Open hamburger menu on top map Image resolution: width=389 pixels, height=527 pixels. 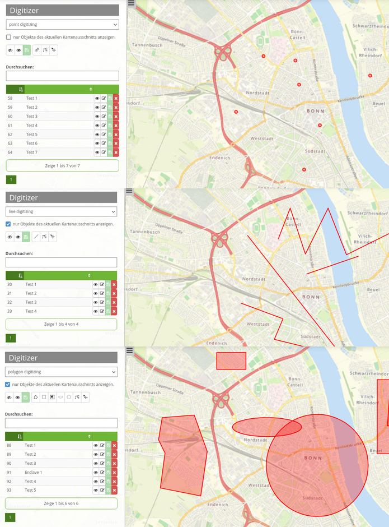(131, 3)
